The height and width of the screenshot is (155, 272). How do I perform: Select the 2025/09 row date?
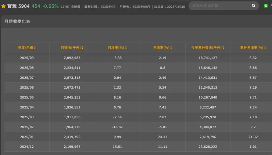pyautogui.click(x=27, y=58)
